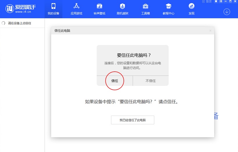This screenshot has width=238, height=152.
Task: Close the 信任此电脑 dialog
Action: coord(210,31)
